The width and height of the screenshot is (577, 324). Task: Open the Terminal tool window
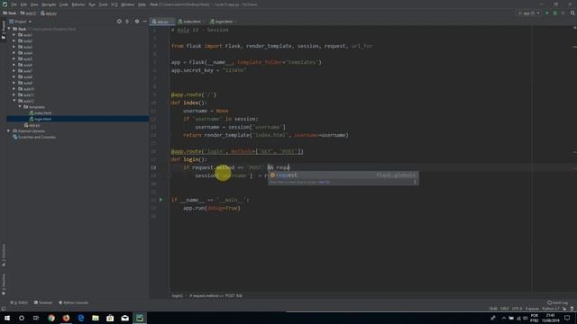tap(43, 302)
